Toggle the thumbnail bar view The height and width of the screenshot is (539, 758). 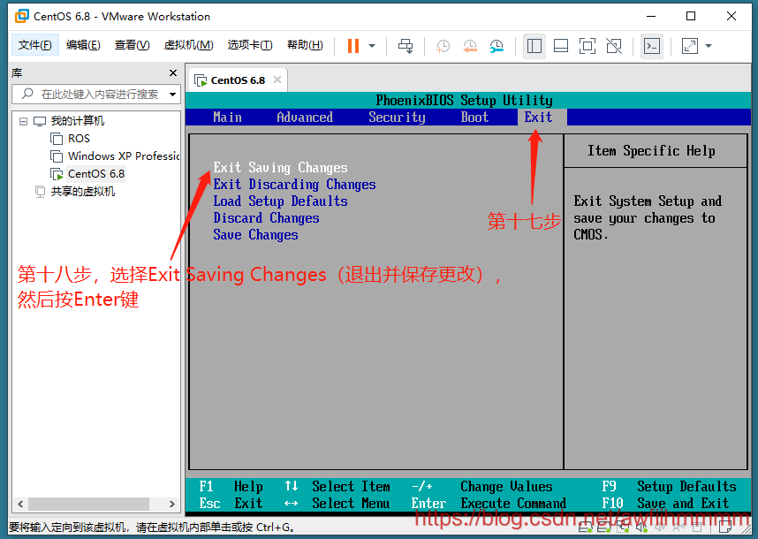(x=561, y=46)
